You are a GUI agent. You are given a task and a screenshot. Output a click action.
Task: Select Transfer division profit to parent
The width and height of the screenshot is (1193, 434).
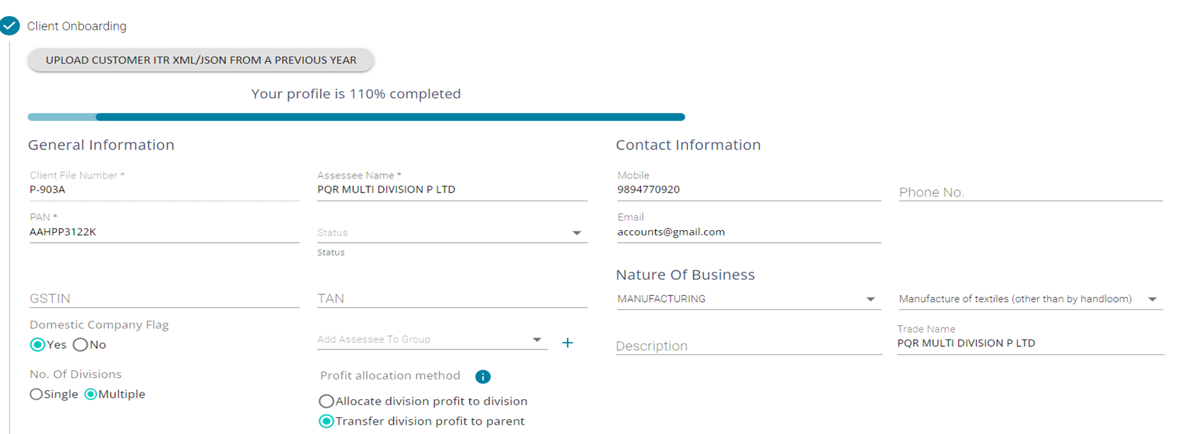(327, 421)
